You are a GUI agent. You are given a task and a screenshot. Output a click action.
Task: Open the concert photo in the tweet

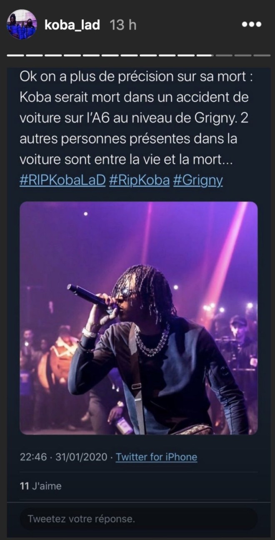[139, 318]
